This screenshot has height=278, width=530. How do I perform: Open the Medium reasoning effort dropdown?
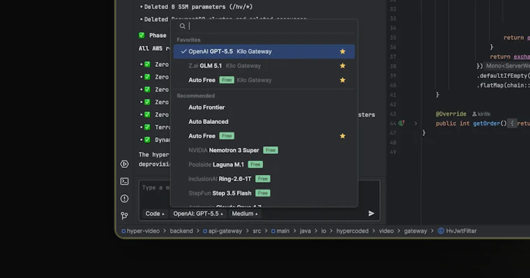click(245, 214)
